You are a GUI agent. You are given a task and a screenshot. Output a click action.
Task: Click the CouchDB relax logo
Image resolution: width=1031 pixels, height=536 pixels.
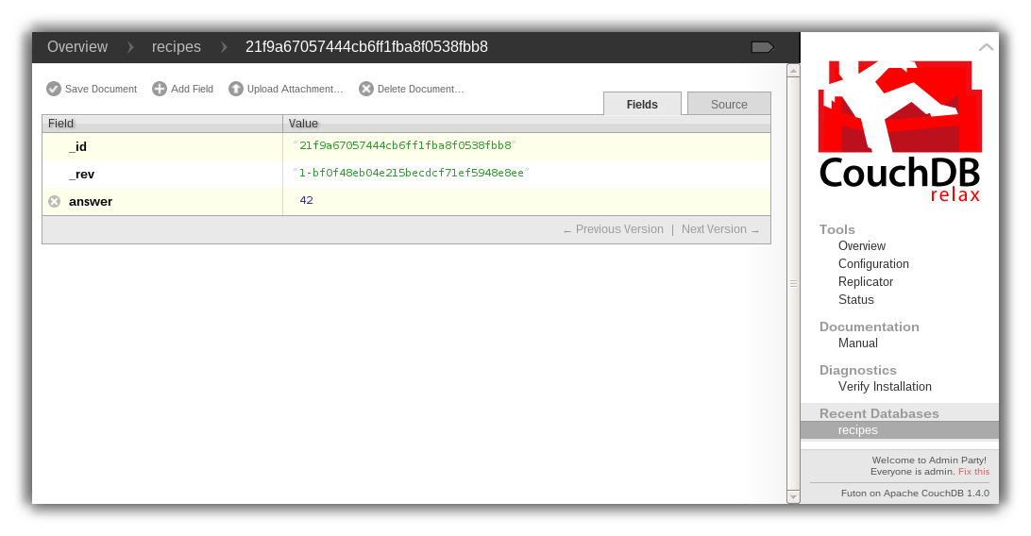pos(900,131)
